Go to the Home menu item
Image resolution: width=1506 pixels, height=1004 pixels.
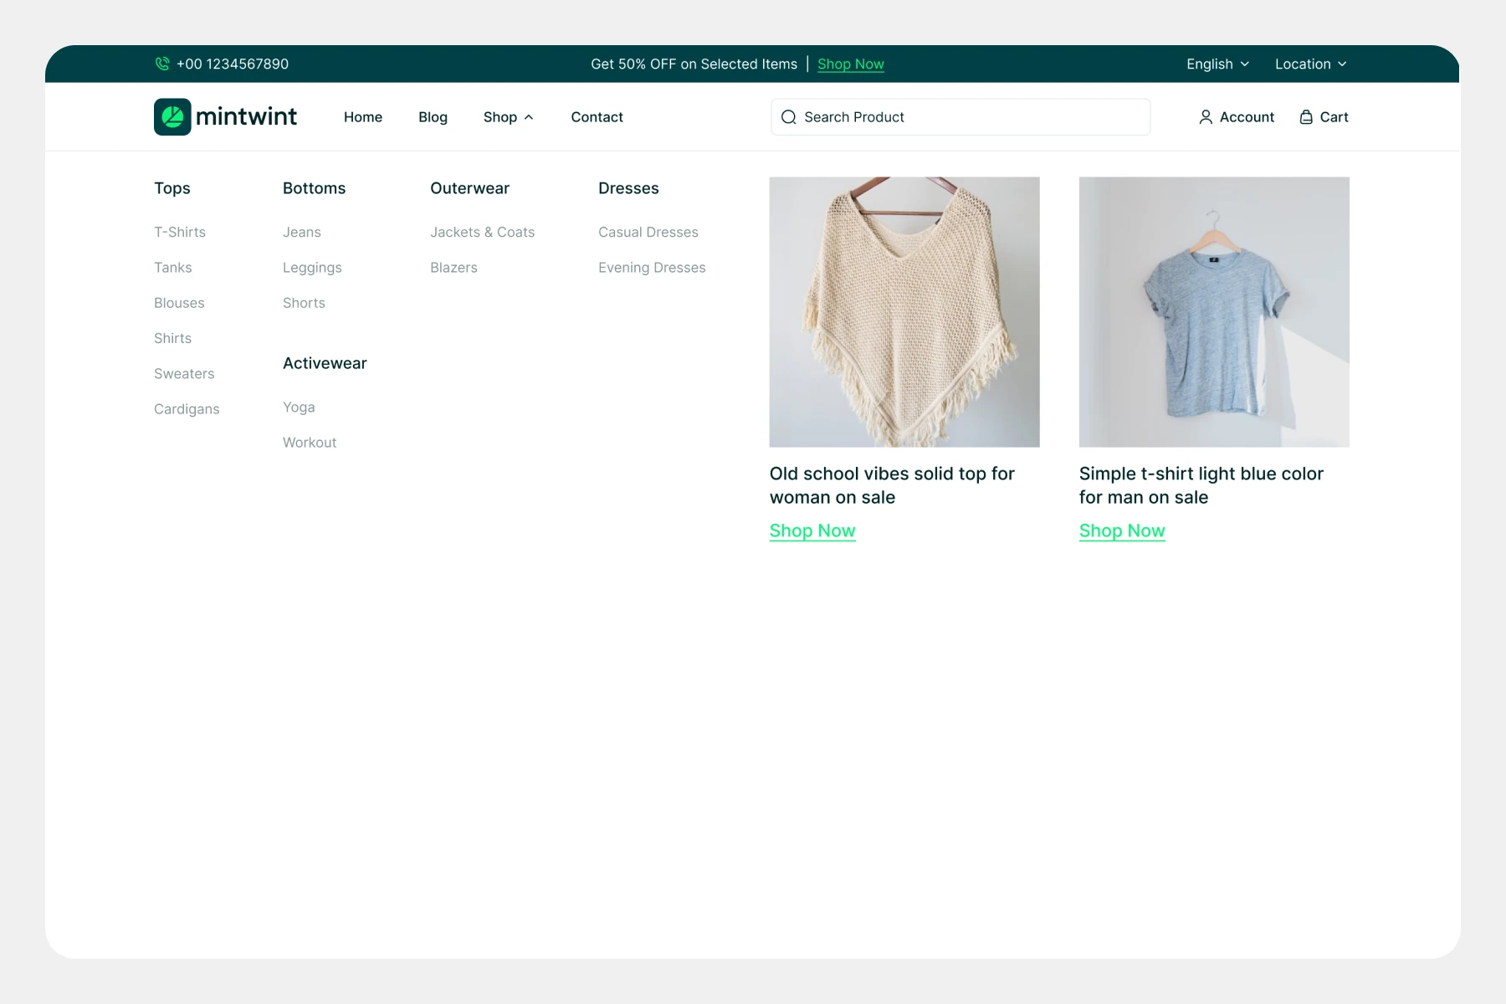(x=362, y=117)
